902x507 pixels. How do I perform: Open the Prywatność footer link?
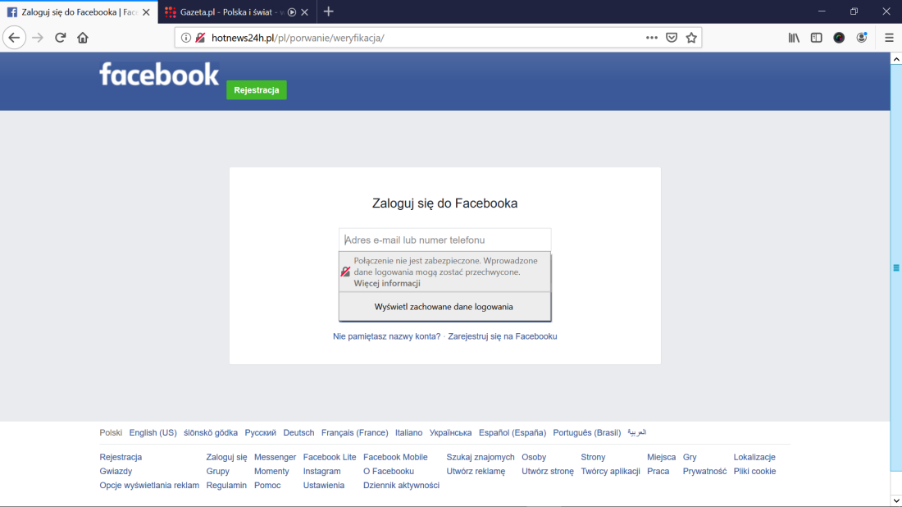(x=704, y=472)
